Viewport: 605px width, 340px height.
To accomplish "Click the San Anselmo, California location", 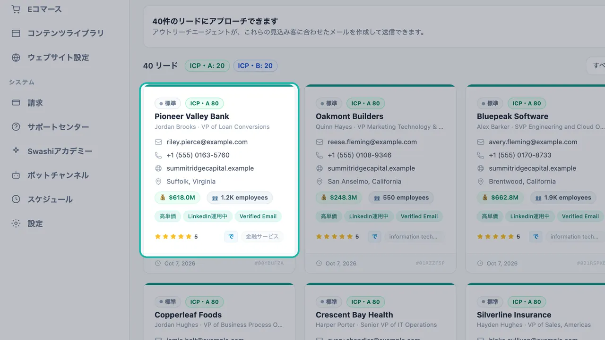I will [x=364, y=182].
